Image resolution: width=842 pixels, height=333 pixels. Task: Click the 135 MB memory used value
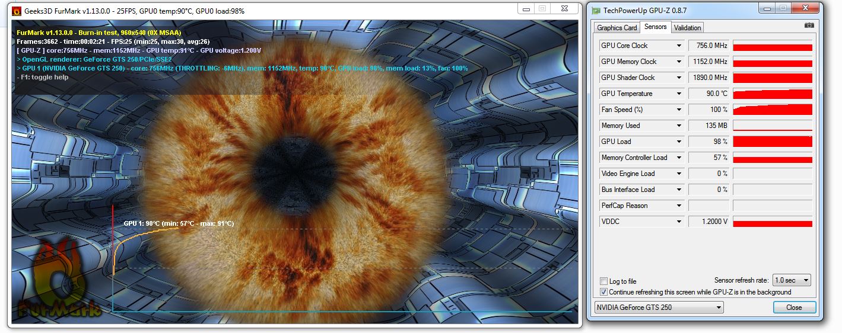coord(708,126)
